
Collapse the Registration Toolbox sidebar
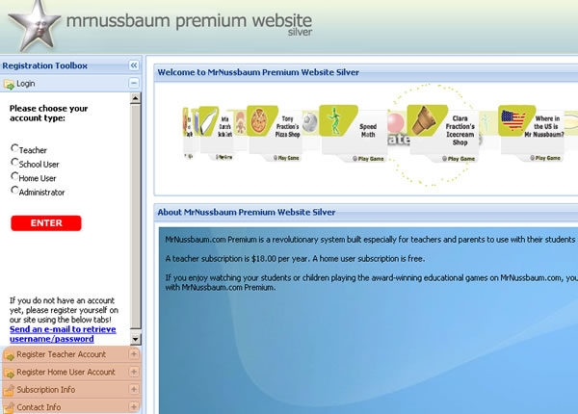point(134,65)
